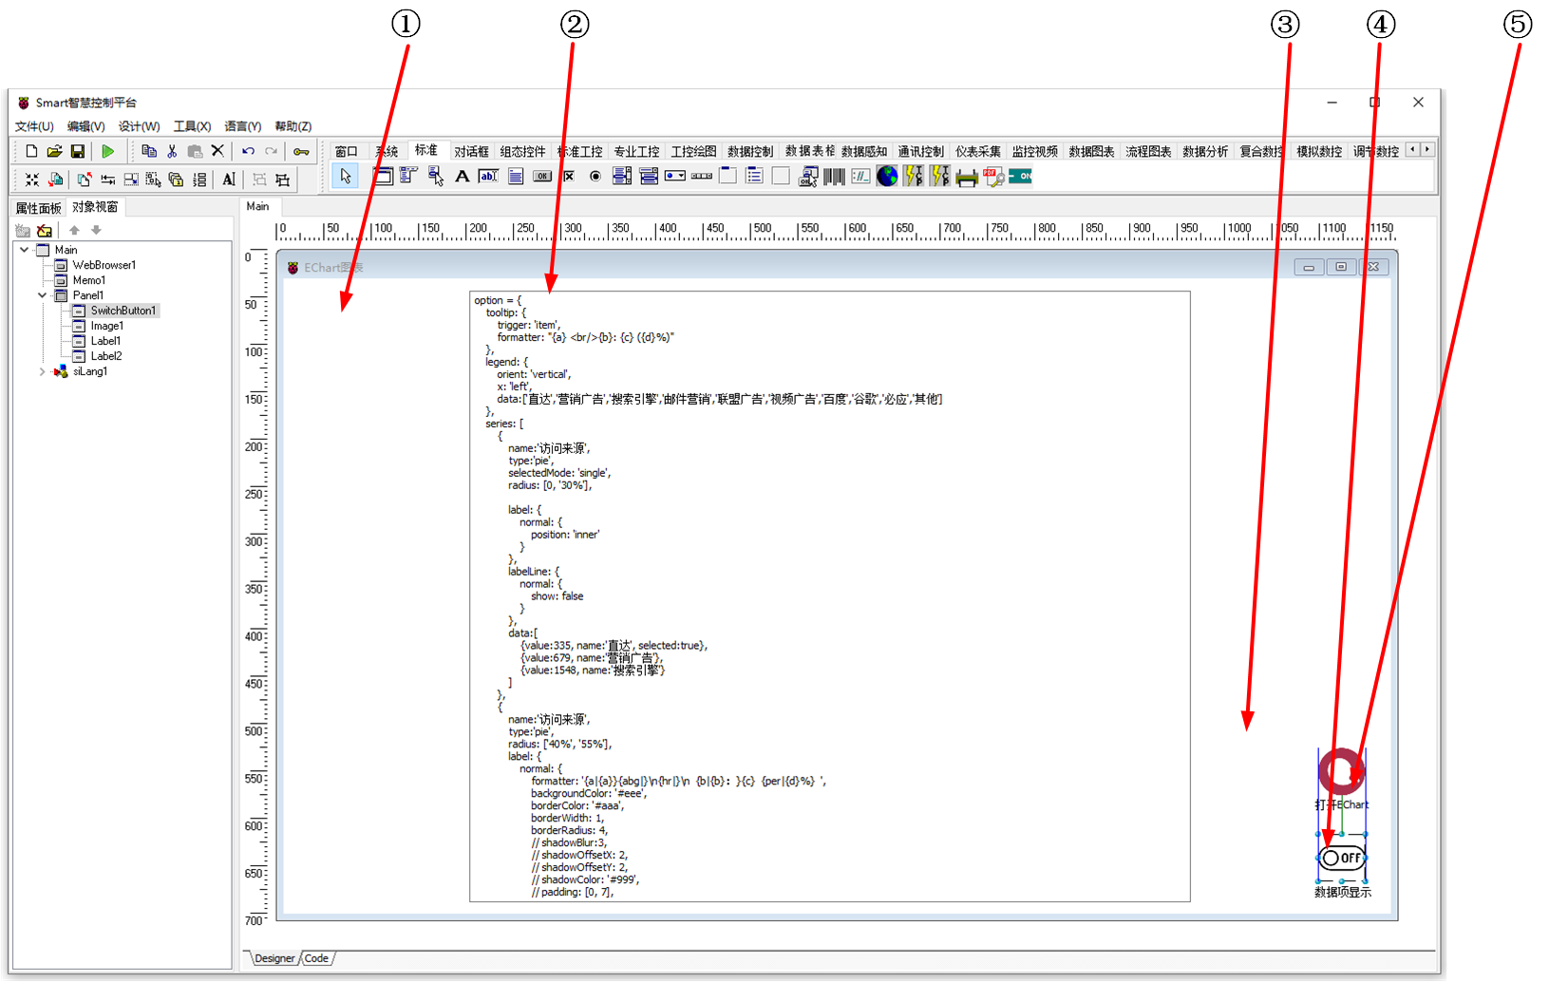Move the object down with the down arrow

tap(96, 230)
